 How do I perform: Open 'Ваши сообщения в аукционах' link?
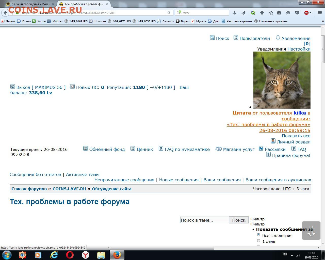click(278, 180)
